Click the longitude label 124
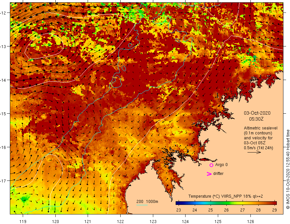Image resolution: width=290 pixels, height=224 pixels. pos(186,221)
